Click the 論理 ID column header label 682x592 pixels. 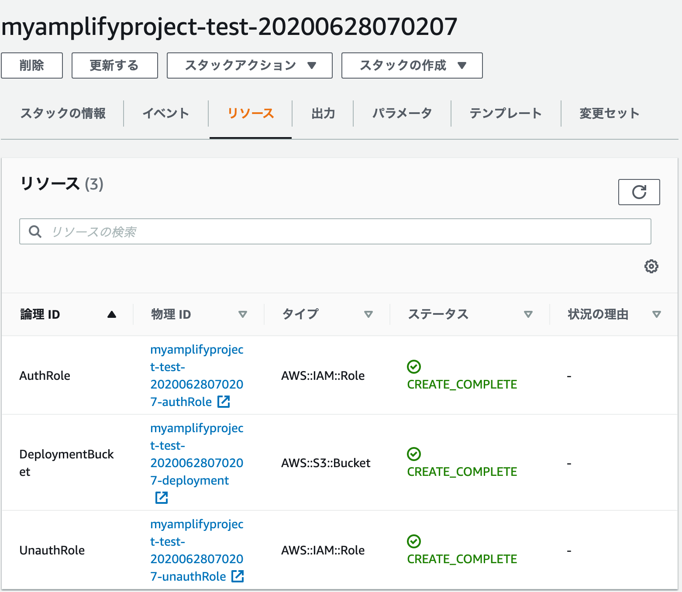point(40,314)
